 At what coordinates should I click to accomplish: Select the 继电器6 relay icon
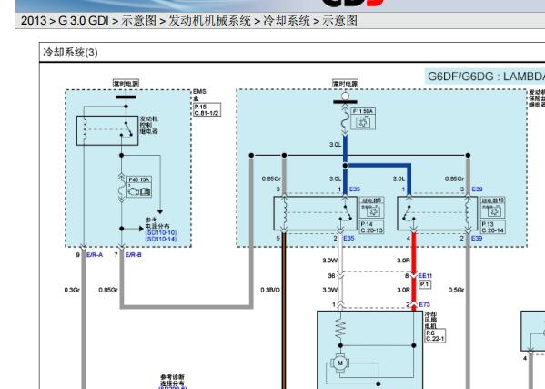[372, 210]
